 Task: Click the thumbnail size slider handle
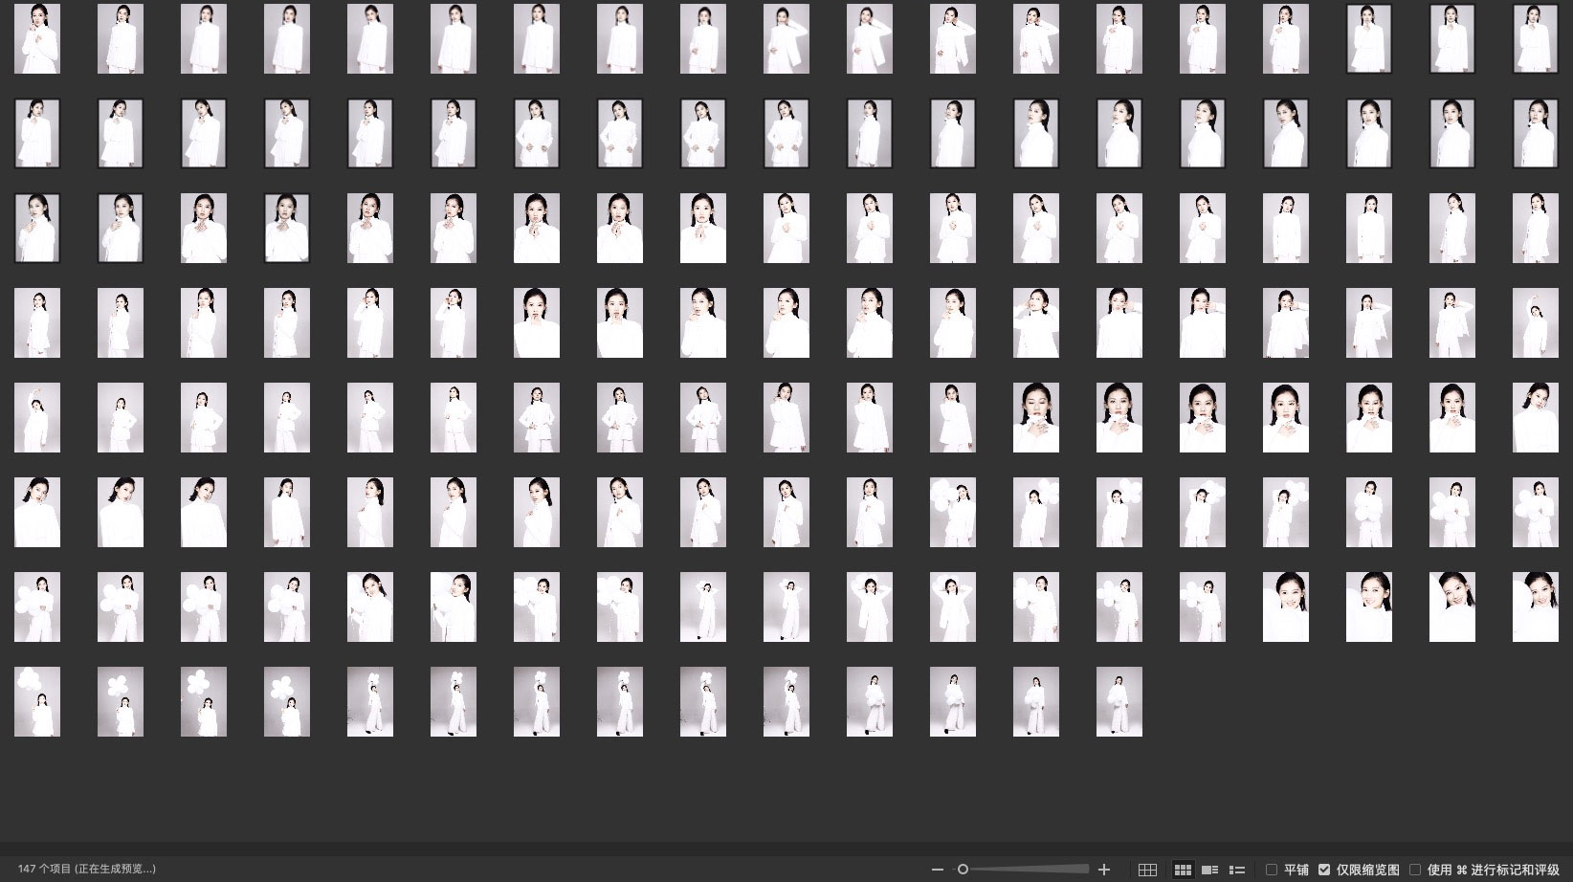tap(963, 870)
